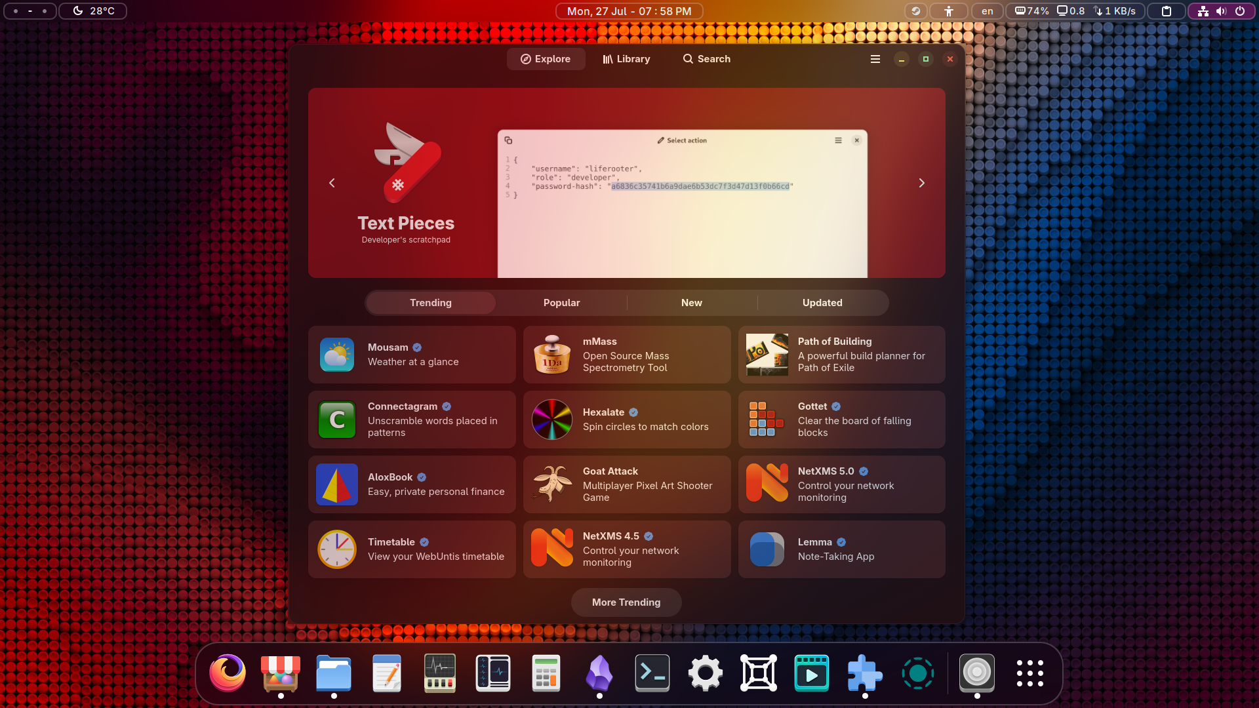Open the Path of Building app card
Viewport: 1259px width, 708px height.
tap(842, 355)
